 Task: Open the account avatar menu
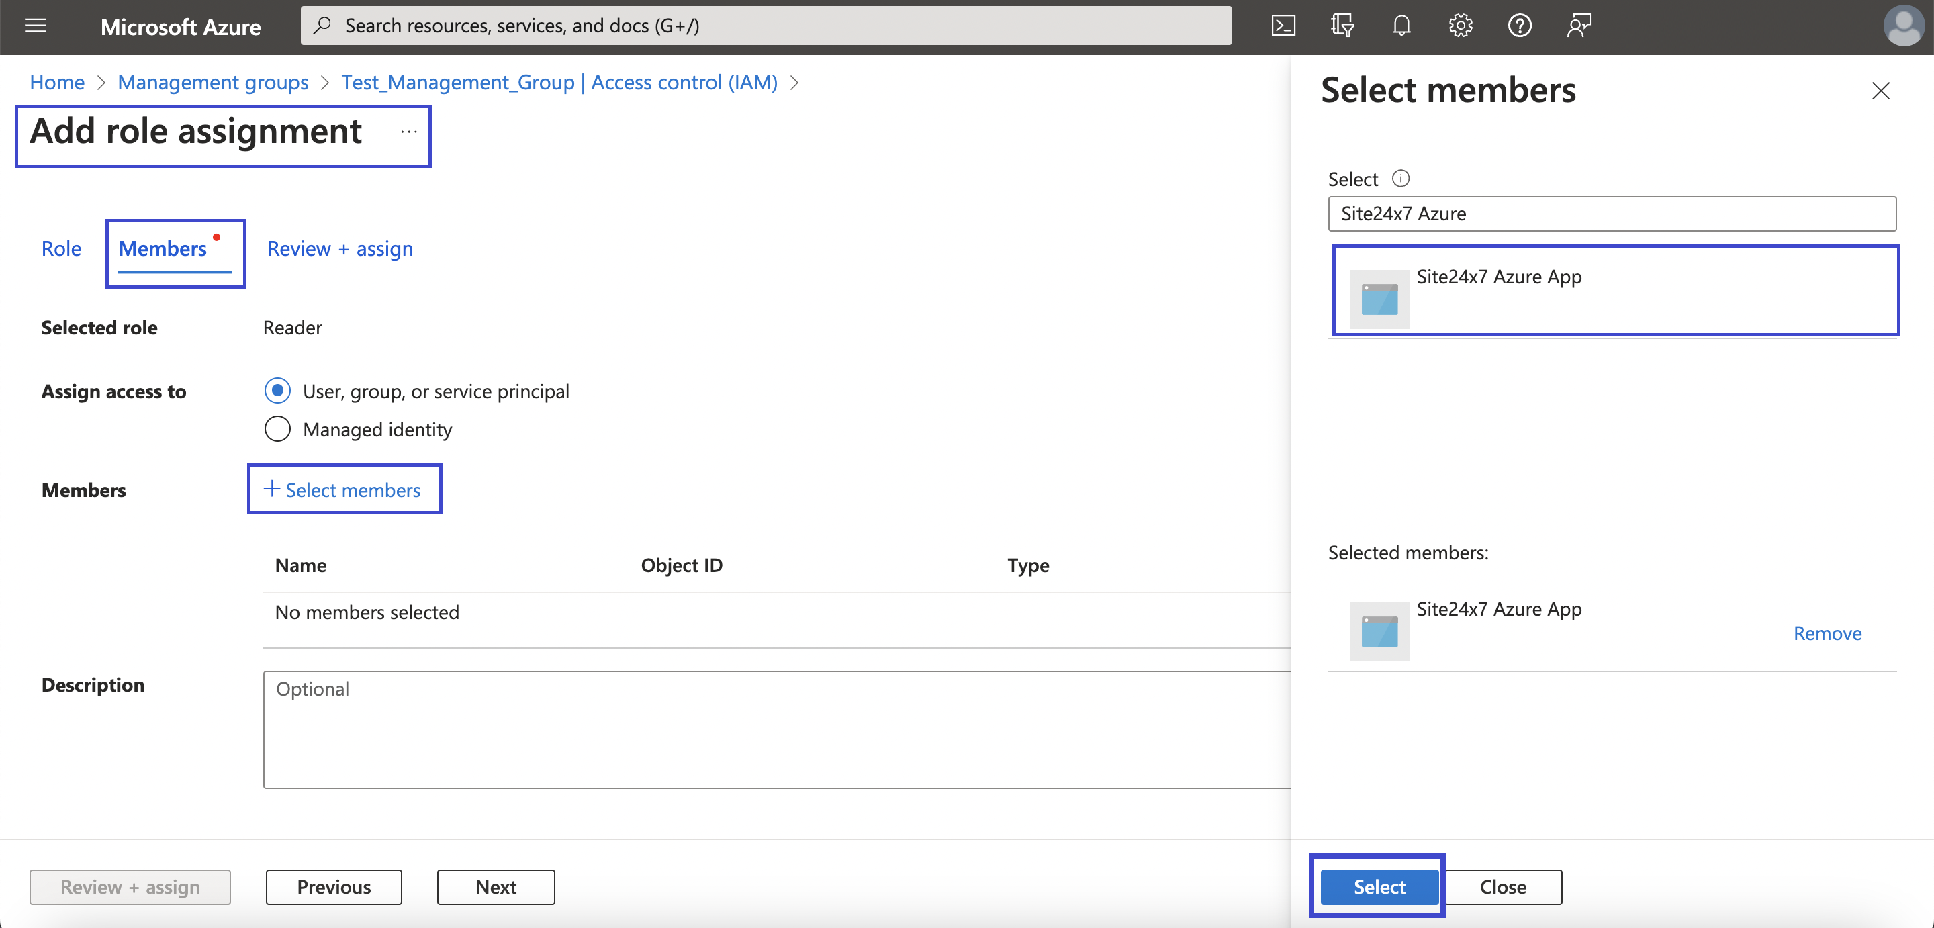point(1904,25)
